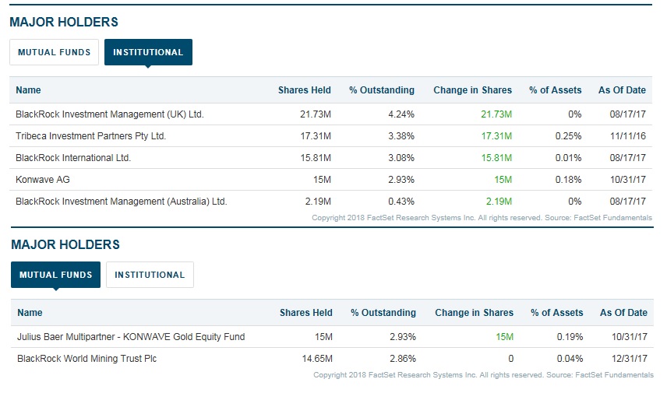Switch to the lower Institutional tab
667x393 pixels.
150,275
